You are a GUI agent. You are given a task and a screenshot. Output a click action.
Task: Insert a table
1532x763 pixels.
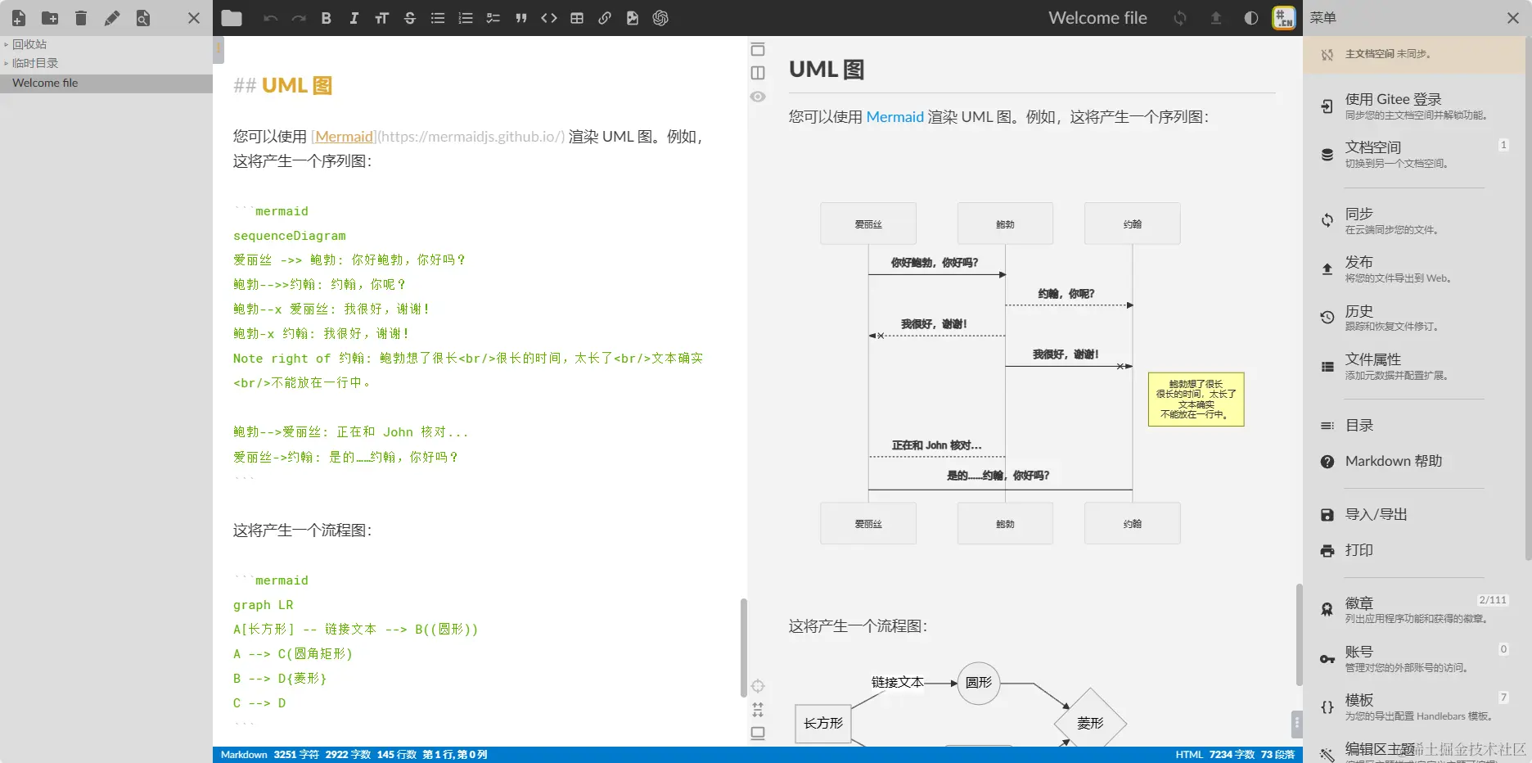tap(577, 18)
